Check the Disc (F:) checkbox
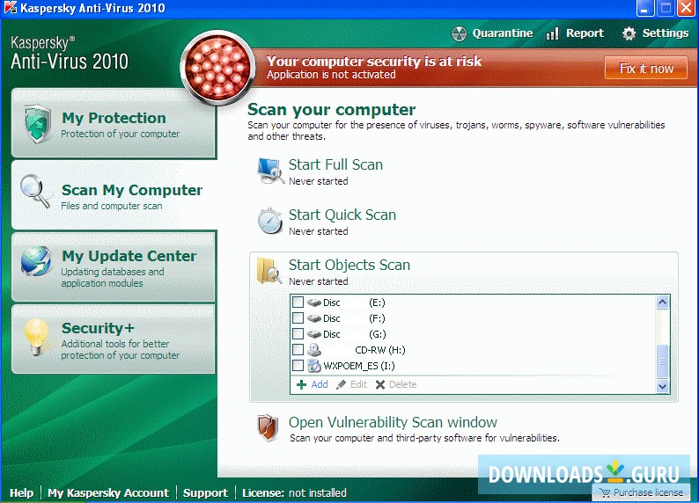Viewport: 699px width, 503px height. [298, 318]
